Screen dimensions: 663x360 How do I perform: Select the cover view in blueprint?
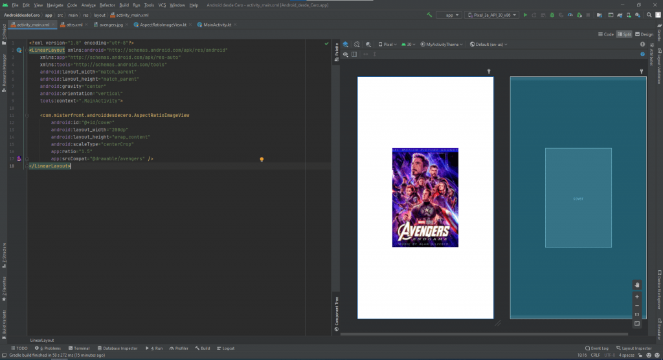[x=578, y=198]
